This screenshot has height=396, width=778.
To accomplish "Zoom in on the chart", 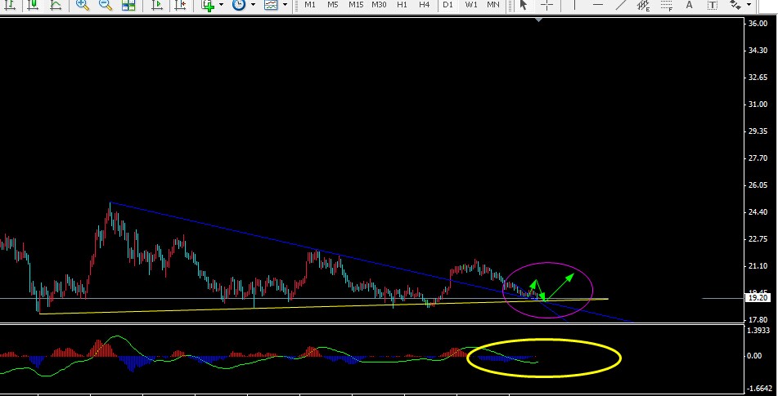I will (83, 5).
